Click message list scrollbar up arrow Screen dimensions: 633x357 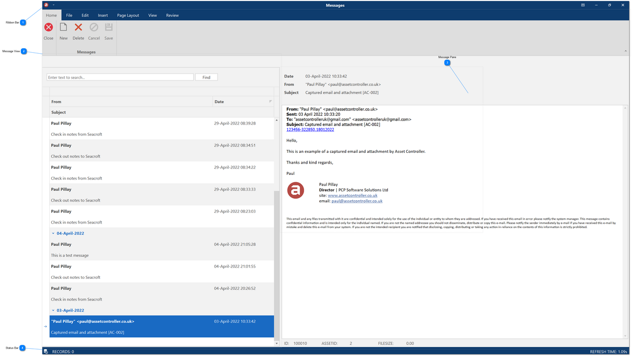pyautogui.click(x=277, y=120)
